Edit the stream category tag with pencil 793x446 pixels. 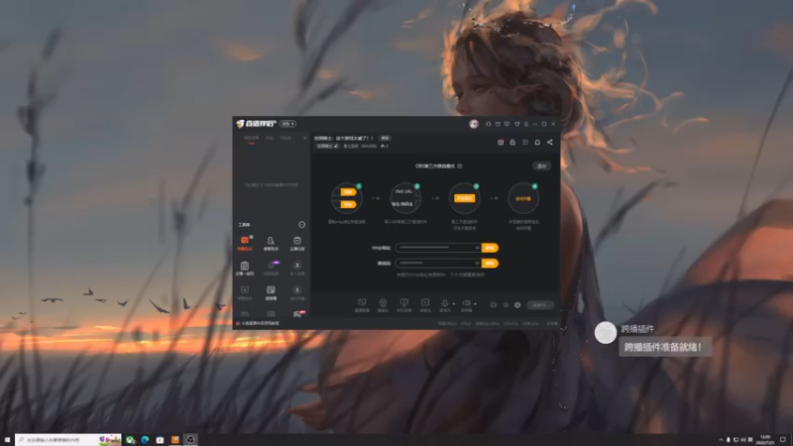coord(327,146)
